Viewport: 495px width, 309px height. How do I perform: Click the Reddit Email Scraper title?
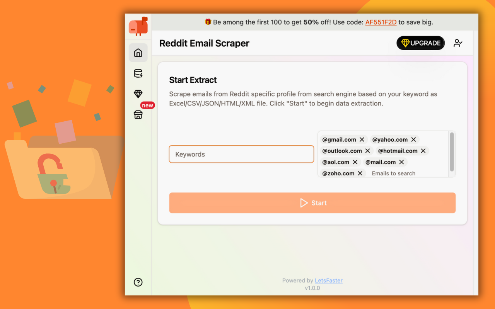pyautogui.click(x=204, y=43)
